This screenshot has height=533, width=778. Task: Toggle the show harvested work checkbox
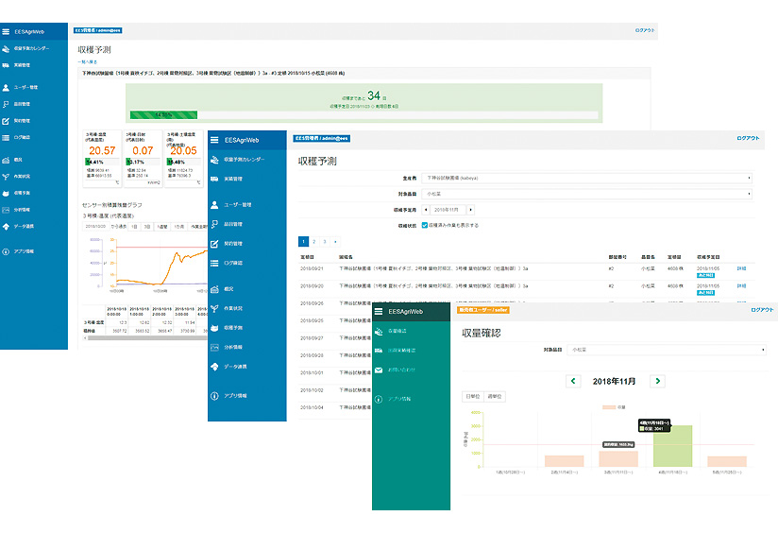tap(424, 225)
